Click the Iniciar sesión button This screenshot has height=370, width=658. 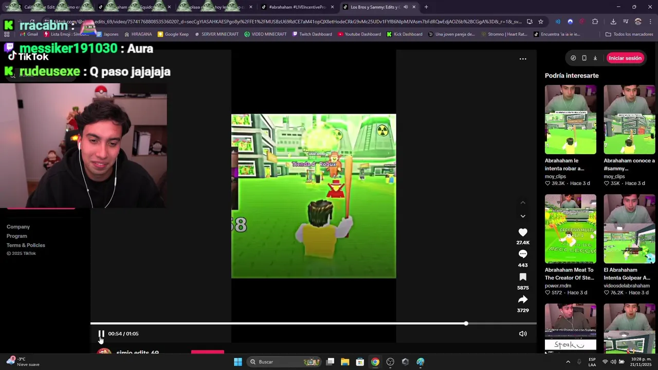click(625, 58)
